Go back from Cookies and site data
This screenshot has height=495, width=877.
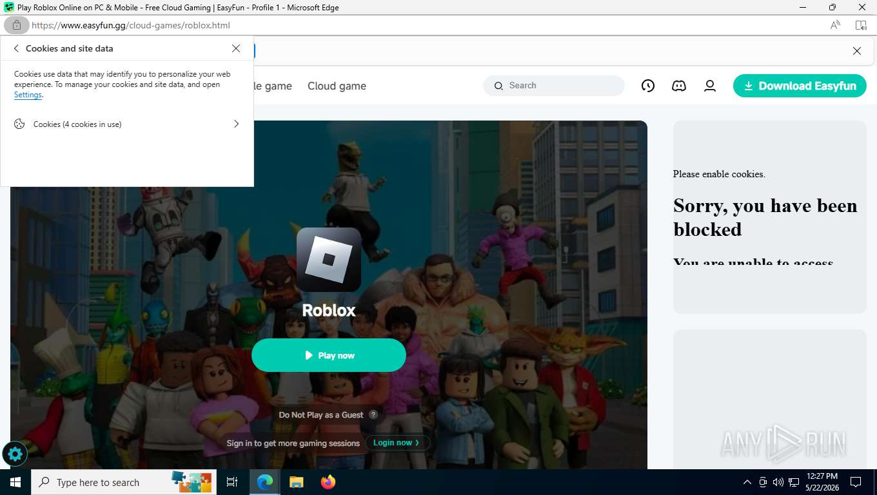tap(16, 48)
